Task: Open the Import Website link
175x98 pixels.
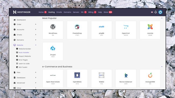Action: 25,56
